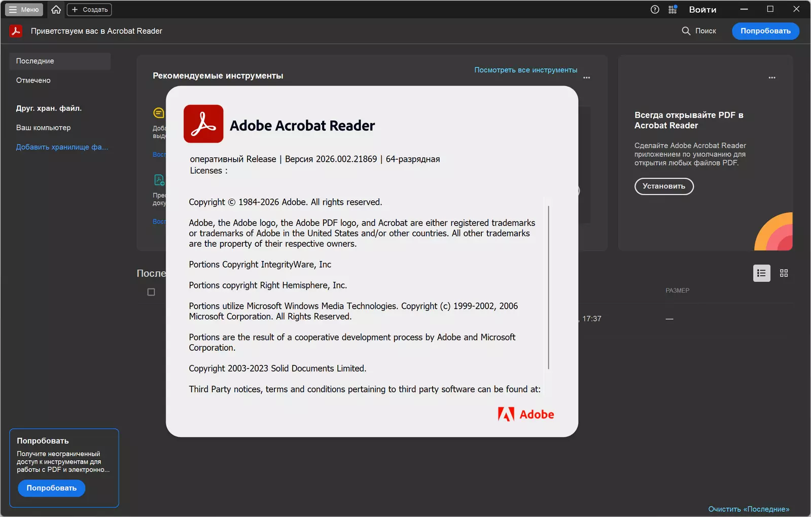Click the comment tool icon behind dialog
The image size is (811, 517).
159,113
